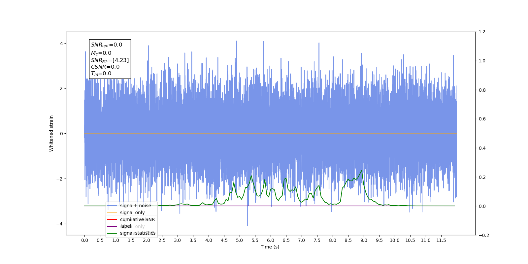Screen dimensions: 528x264
Task: Click the 4.0 tick on the time axis
Action: click(x=209, y=240)
